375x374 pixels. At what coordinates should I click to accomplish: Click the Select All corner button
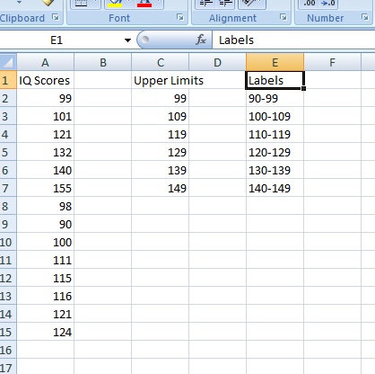pyautogui.click(x=8, y=62)
